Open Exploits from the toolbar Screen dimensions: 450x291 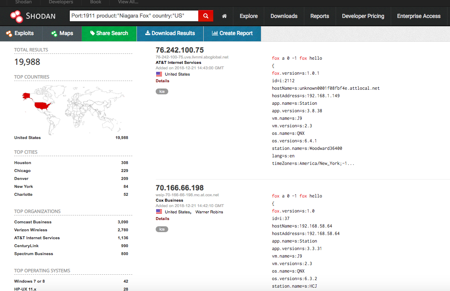(x=20, y=33)
